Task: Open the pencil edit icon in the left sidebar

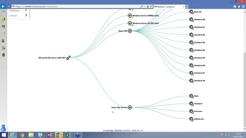Action: point(3,34)
